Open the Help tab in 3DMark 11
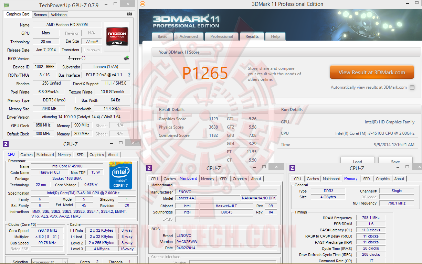This screenshot has width=422, height=264. point(275,36)
